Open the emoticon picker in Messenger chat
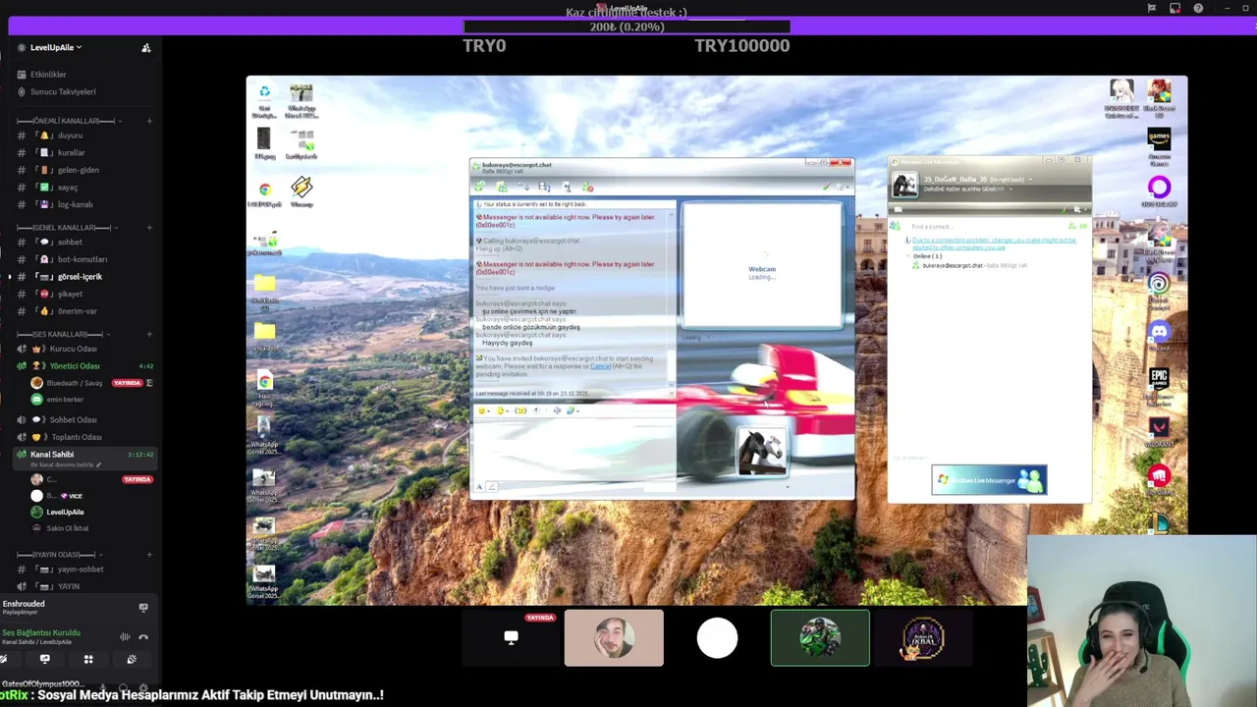Viewport: 1257px width, 707px height. pyautogui.click(x=483, y=410)
